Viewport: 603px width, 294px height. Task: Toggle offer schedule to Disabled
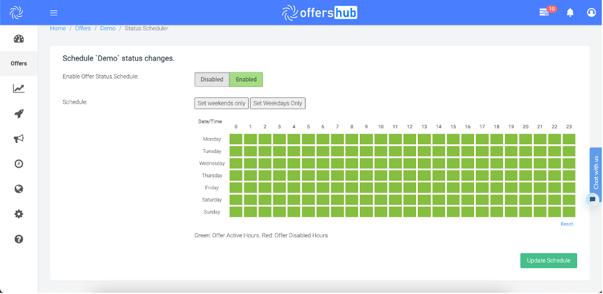212,80
